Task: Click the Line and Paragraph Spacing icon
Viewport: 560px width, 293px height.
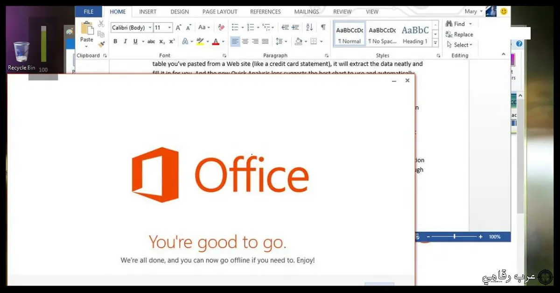Action: tap(279, 42)
